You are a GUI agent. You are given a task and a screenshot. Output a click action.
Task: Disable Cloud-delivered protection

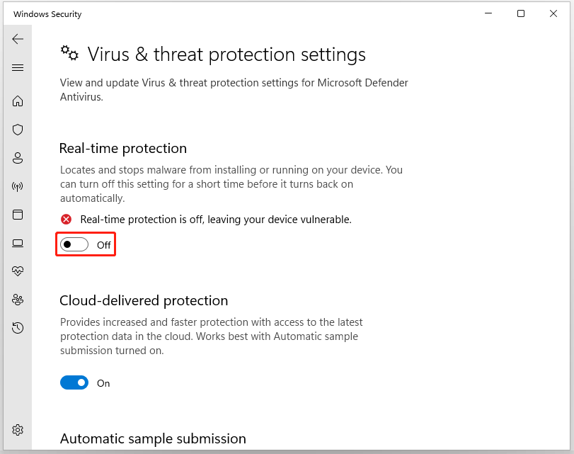pos(74,382)
